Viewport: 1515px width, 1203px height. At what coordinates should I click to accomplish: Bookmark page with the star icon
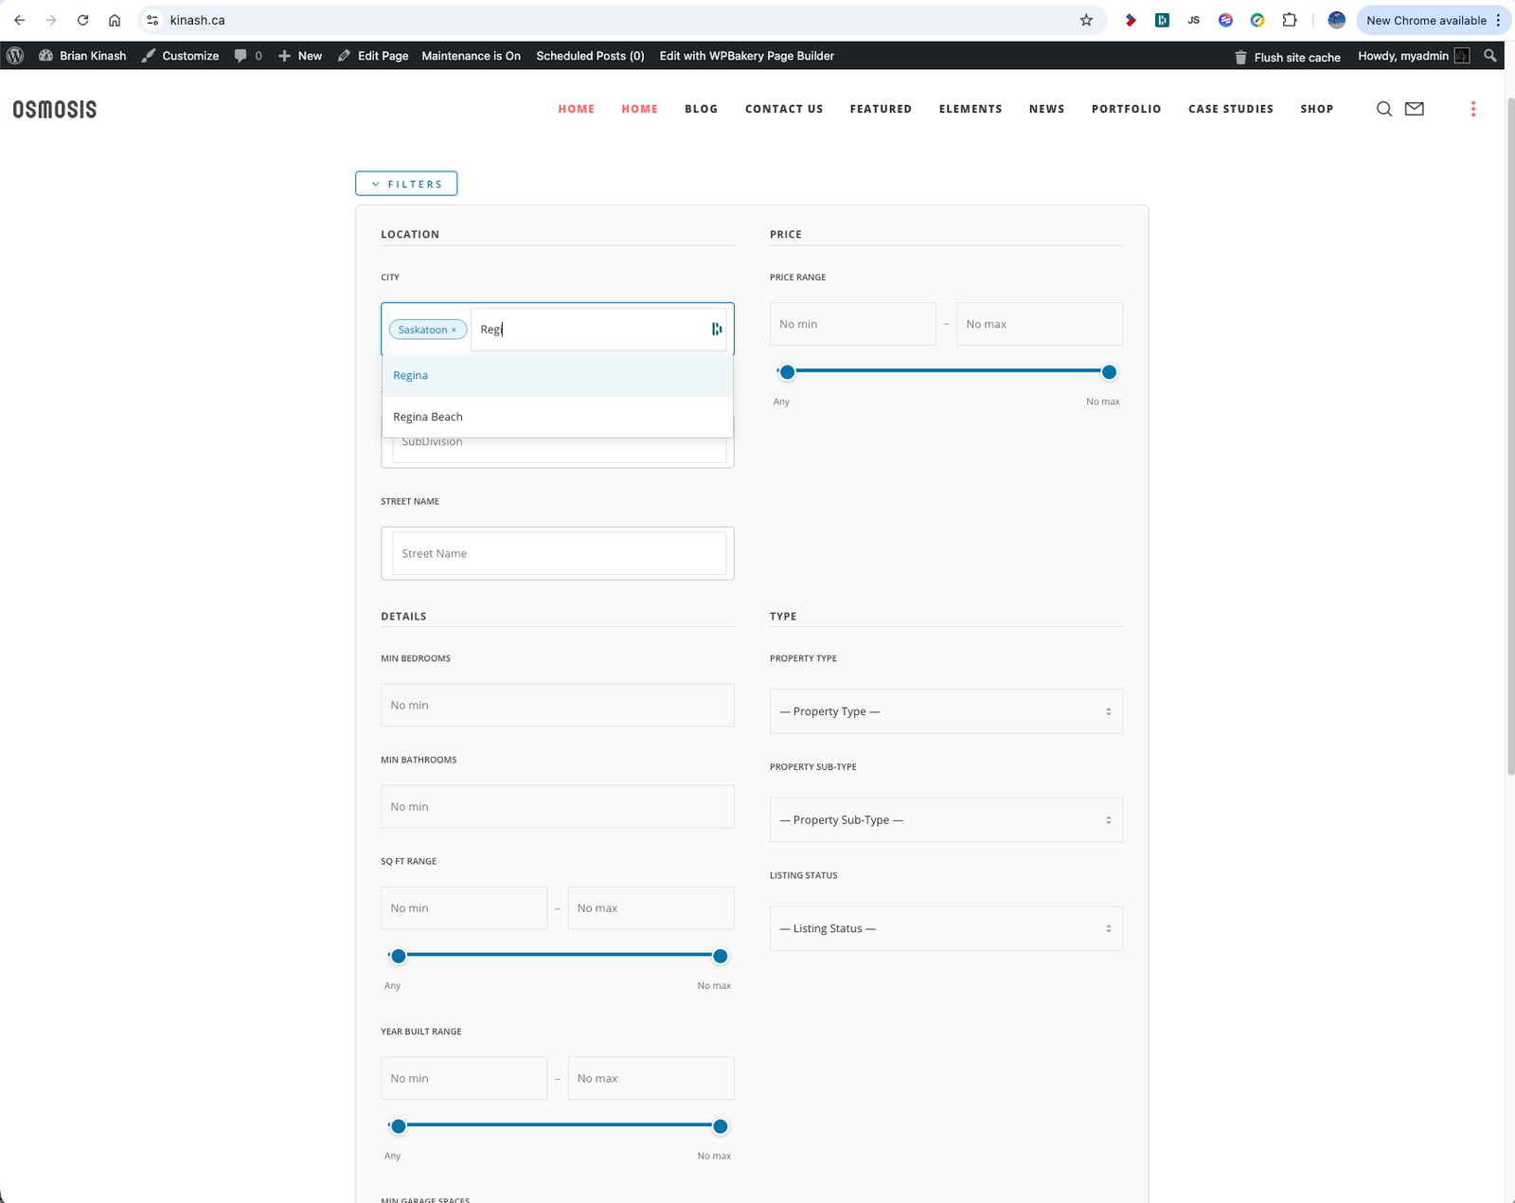click(x=1086, y=20)
